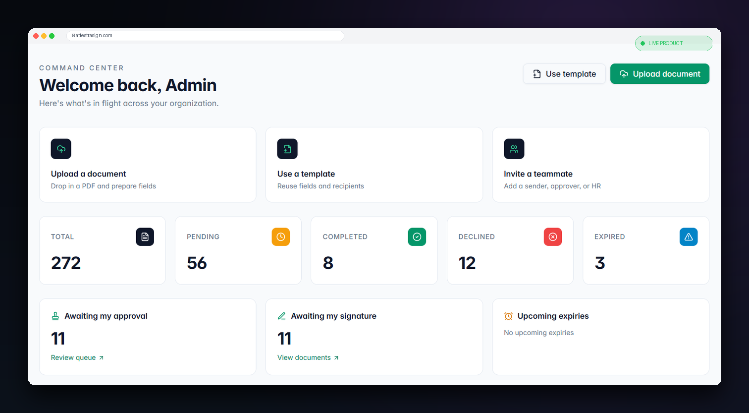Screen dimensions: 749x413
Task: Click the DECLINED label
Action: [x=477, y=237]
